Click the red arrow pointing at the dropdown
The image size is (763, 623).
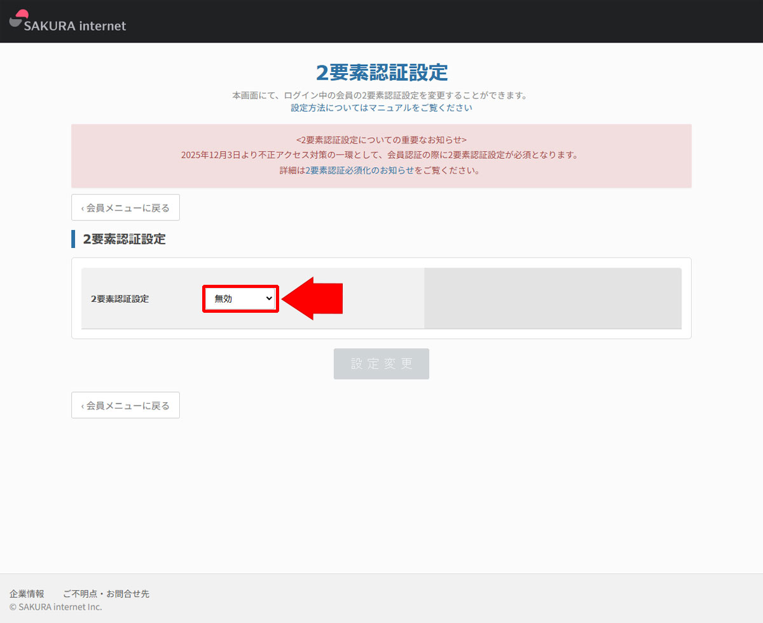(x=315, y=298)
